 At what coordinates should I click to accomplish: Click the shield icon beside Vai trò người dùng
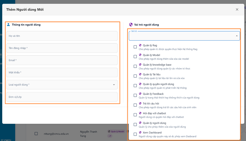(131, 25)
